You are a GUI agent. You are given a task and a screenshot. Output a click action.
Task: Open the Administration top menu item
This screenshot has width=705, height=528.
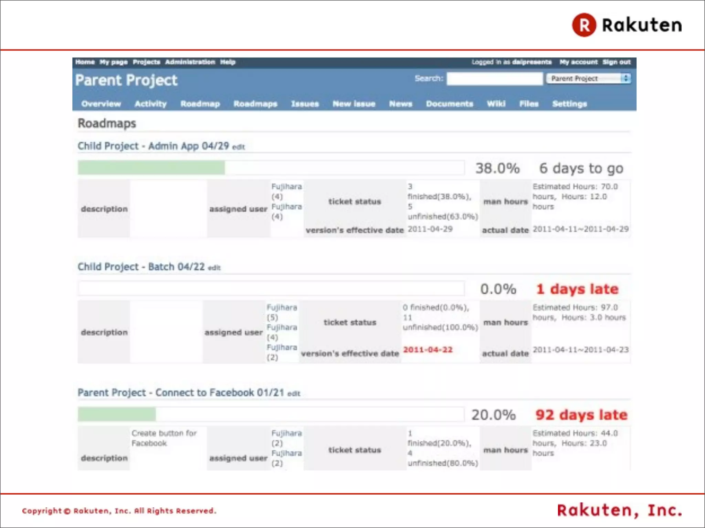coord(190,62)
